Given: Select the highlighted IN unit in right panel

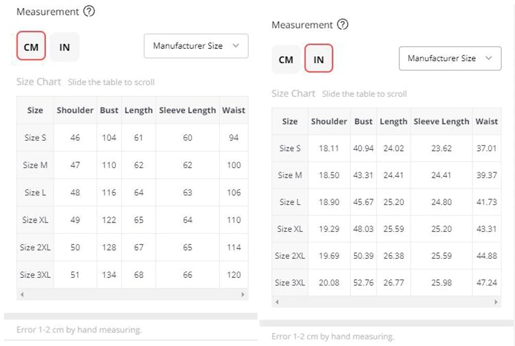Looking at the screenshot, I should [x=319, y=59].
